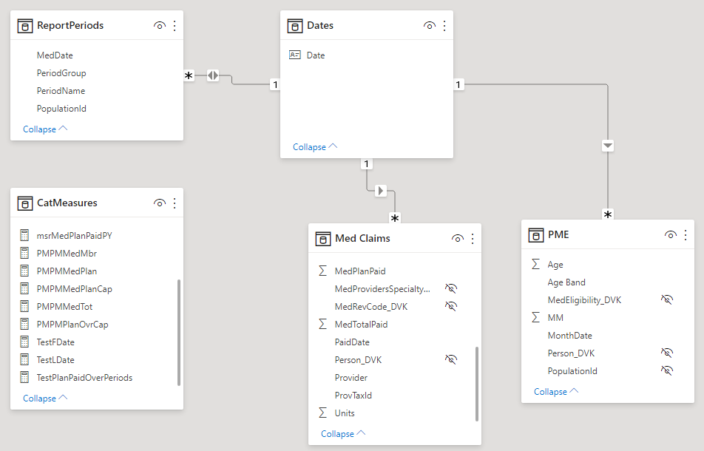Toggle visibility of PME table
The height and width of the screenshot is (451, 704).
click(x=670, y=234)
